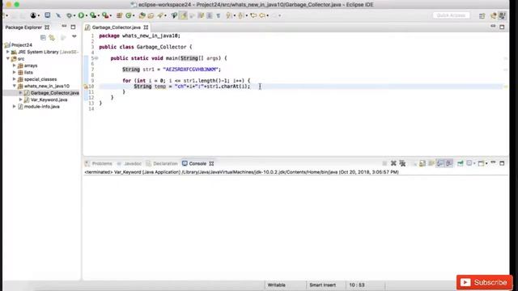This screenshot has width=518, height=291.
Task: Expand the module-info.java node arrow
Action: point(15,106)
